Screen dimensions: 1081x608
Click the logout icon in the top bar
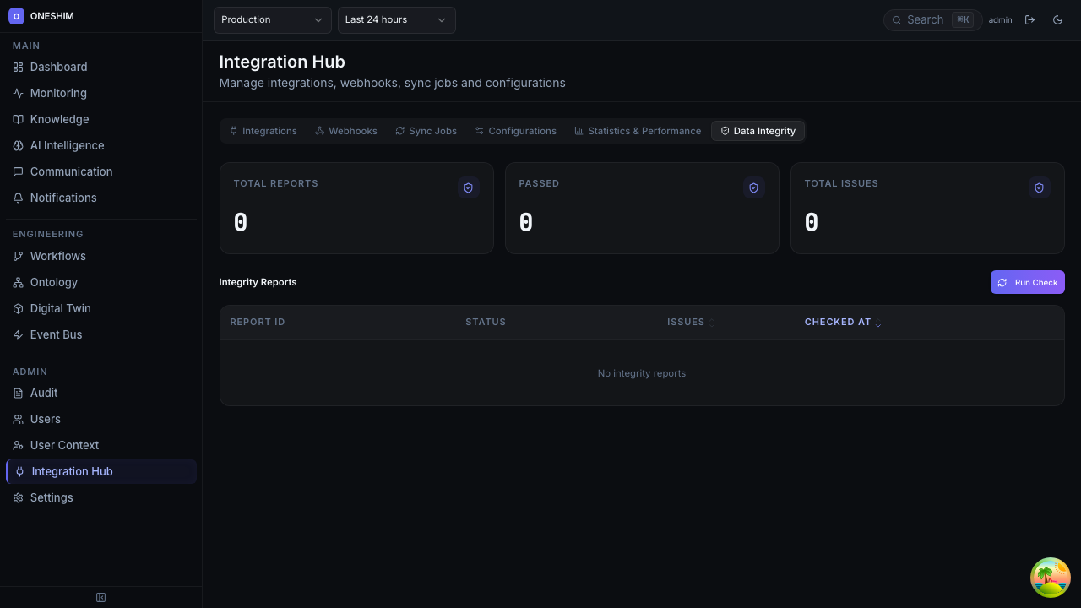point(1030,19)
